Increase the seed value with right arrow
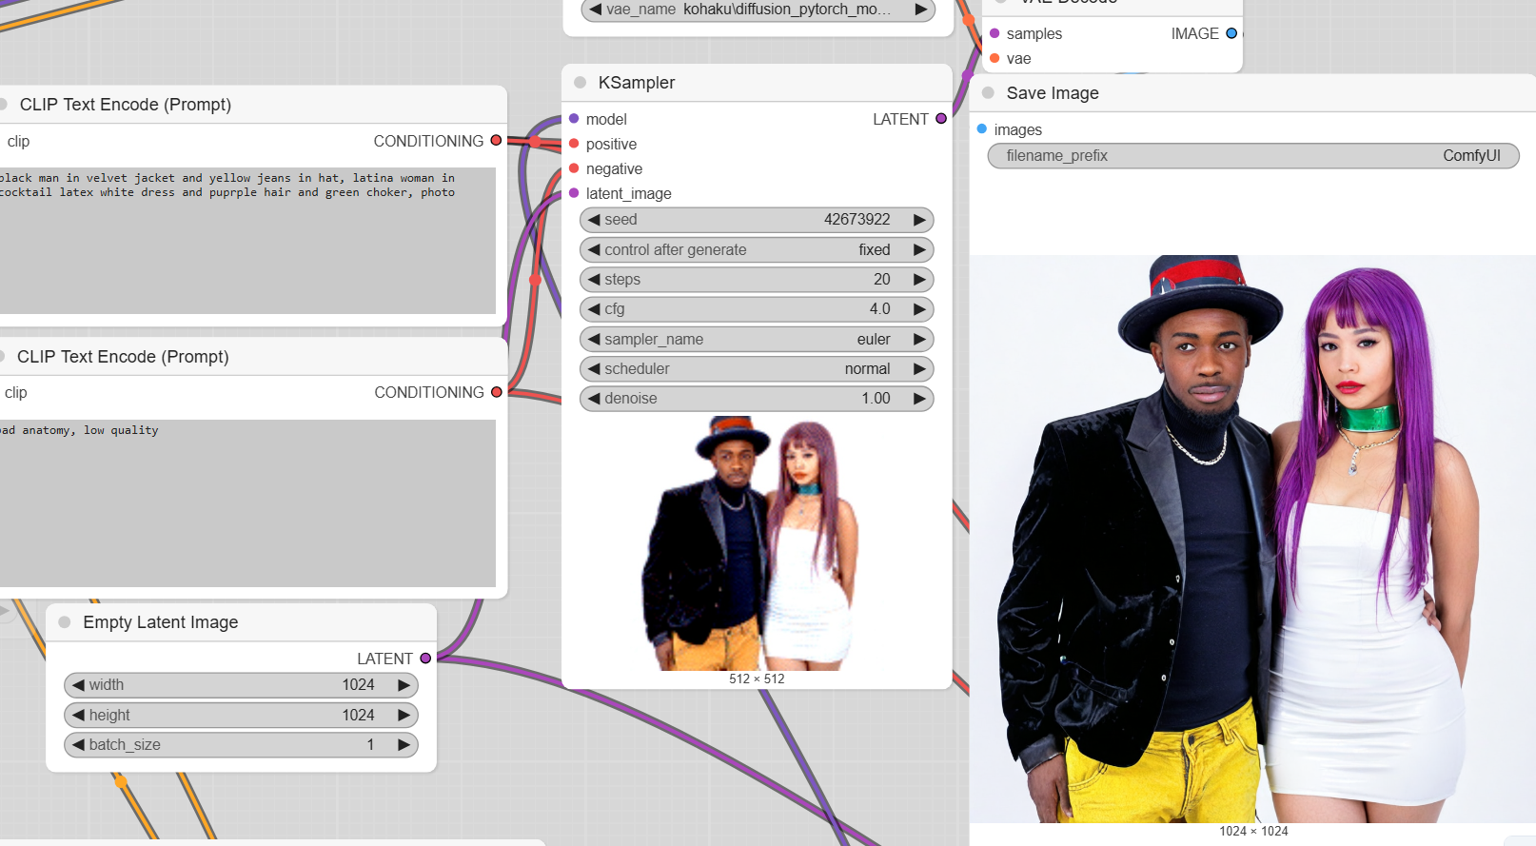1536x846 pixels. click(x=919, y=220)
